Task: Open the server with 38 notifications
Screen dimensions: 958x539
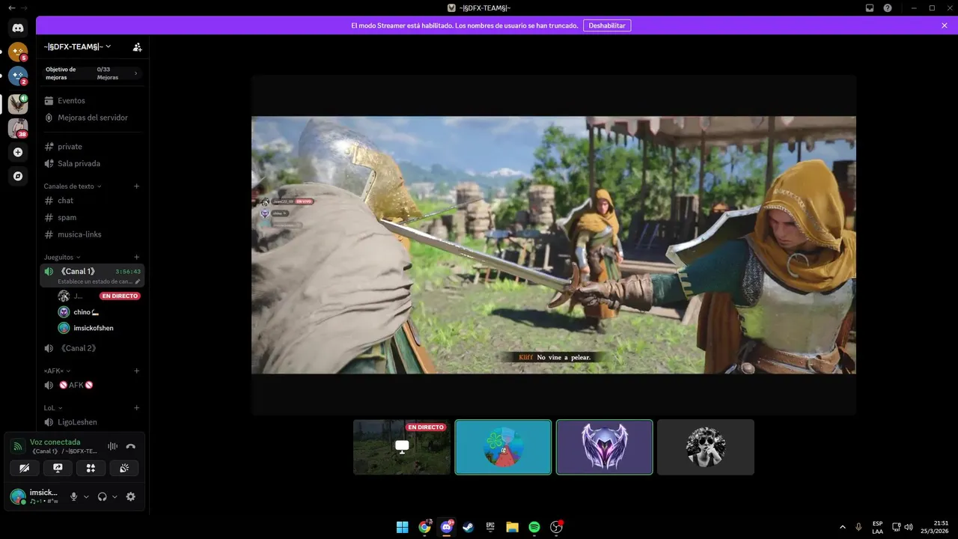Action: 18,128
